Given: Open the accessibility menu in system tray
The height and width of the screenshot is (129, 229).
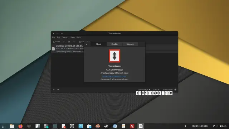Looking at the screenshot, I should tap(185, 126).
